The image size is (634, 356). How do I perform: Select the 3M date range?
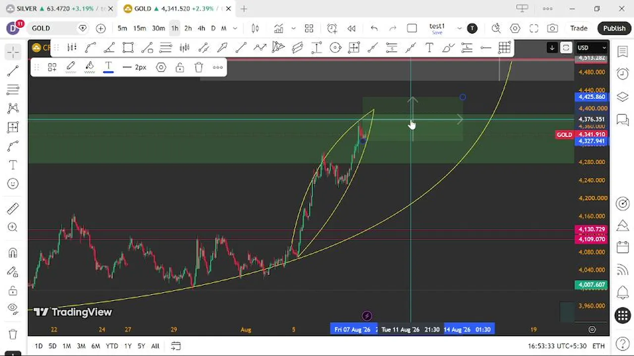[81, 346]
